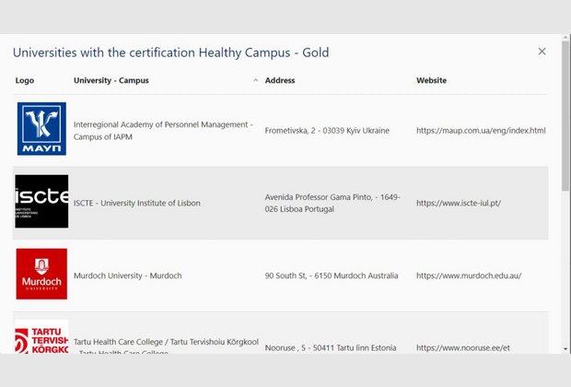Click the MAUP academy logo
This screenshot has height=387, width=571.
pyautogui.click(x=41, y=129)
